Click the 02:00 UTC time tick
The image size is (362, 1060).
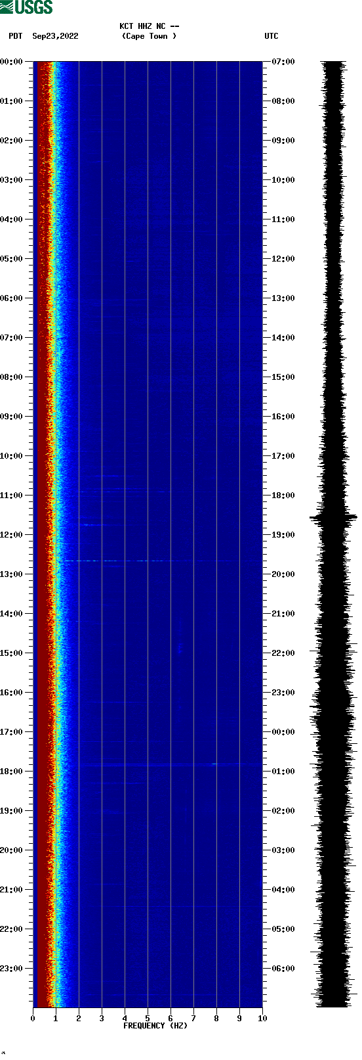point(283,811)
